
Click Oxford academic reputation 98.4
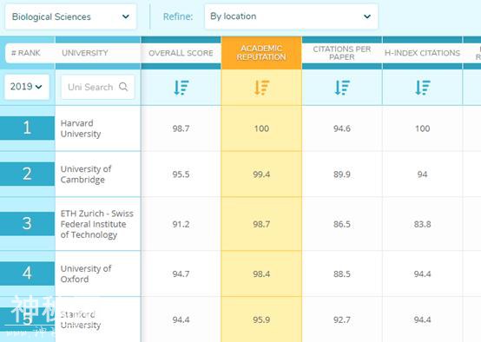coord(261,274)
